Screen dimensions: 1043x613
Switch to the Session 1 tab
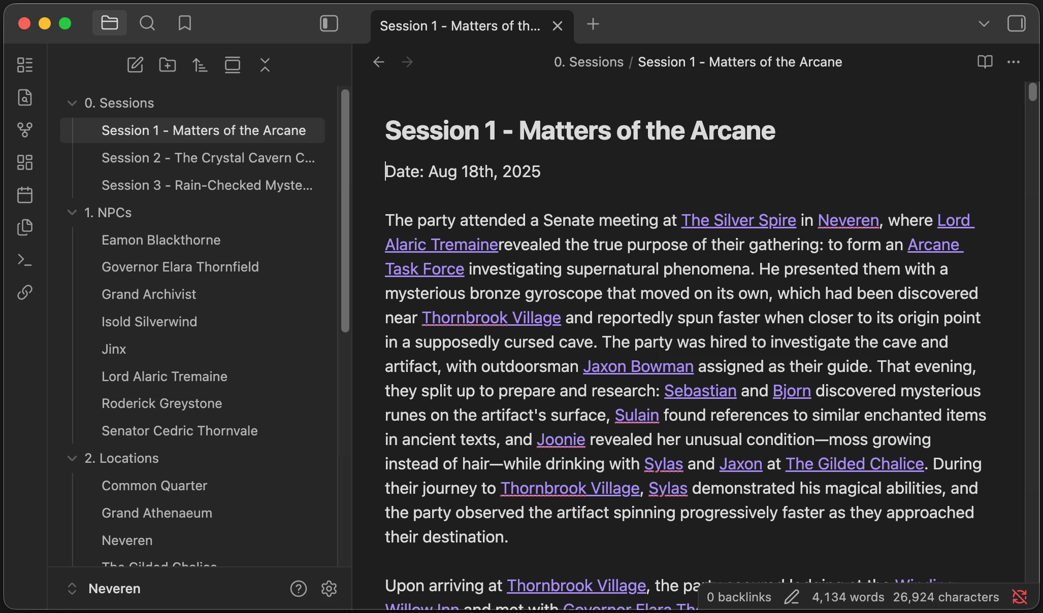tap(461, 25)
